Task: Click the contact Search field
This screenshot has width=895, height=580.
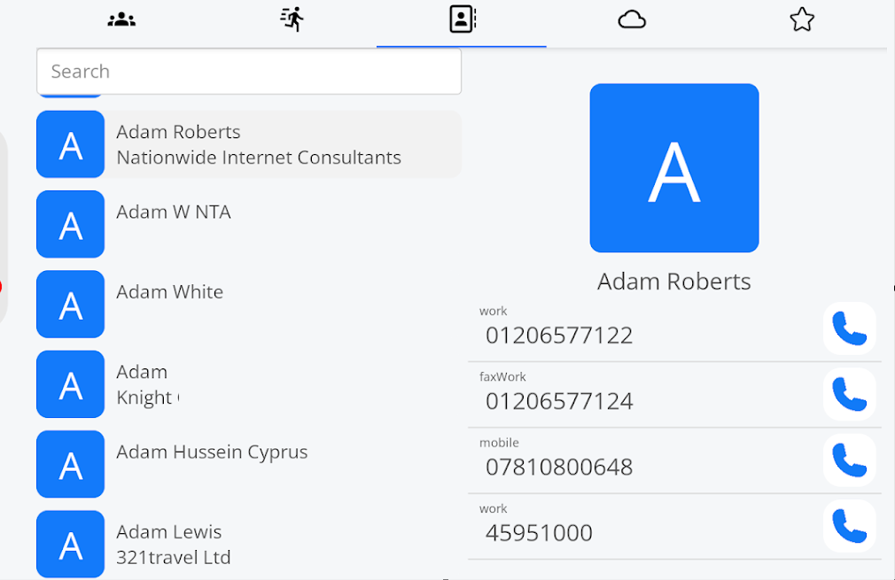Action: click(248, 72)
